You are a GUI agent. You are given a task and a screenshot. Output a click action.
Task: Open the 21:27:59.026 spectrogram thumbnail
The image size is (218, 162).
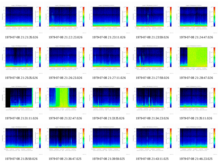(x=152, y=59)
